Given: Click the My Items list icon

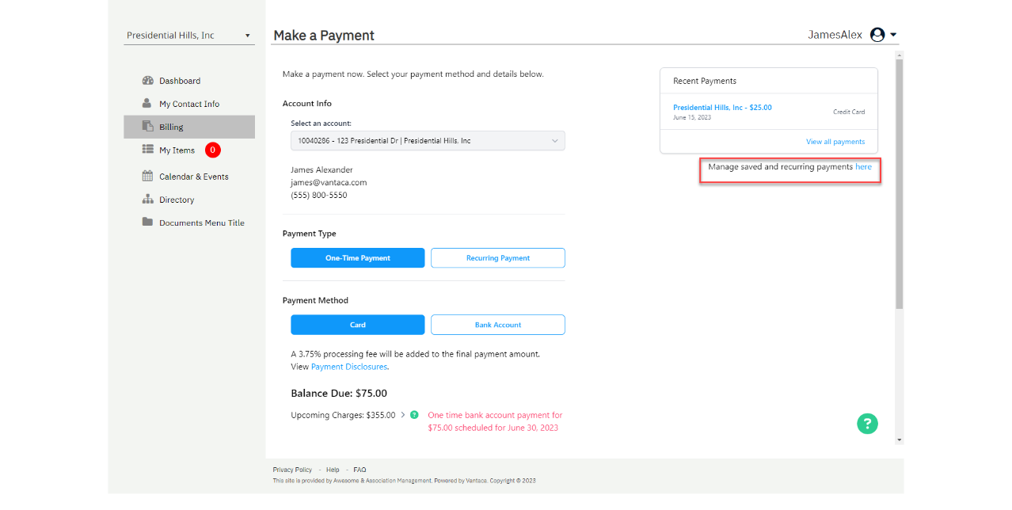Looking at the screenshot, I should point(147,150).
